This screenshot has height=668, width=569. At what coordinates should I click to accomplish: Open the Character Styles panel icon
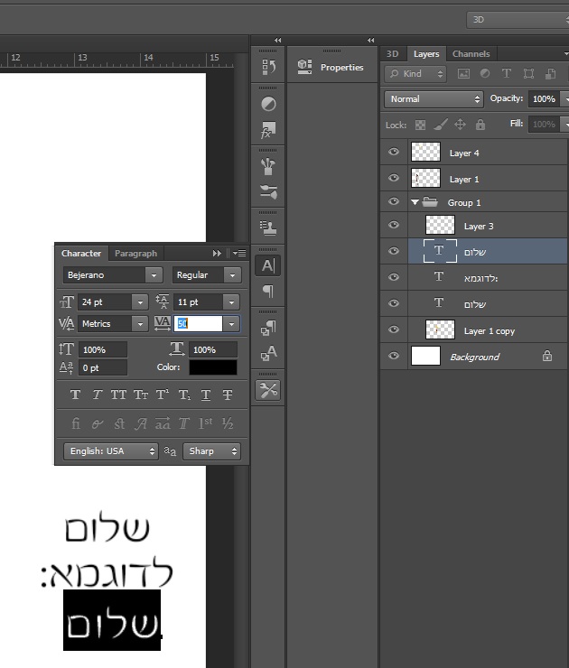click(x=268, y=353)
